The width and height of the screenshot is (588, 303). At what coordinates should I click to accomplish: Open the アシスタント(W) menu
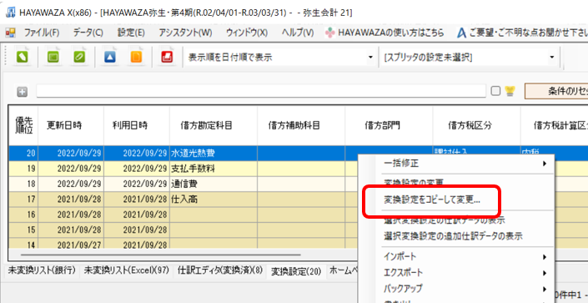click(x=185, y=33)
